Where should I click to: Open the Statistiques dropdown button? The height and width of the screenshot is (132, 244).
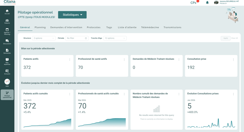72,15
